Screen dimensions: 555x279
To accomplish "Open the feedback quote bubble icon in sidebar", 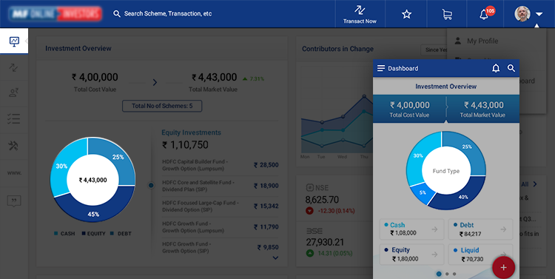I will (x=14, y=201).
